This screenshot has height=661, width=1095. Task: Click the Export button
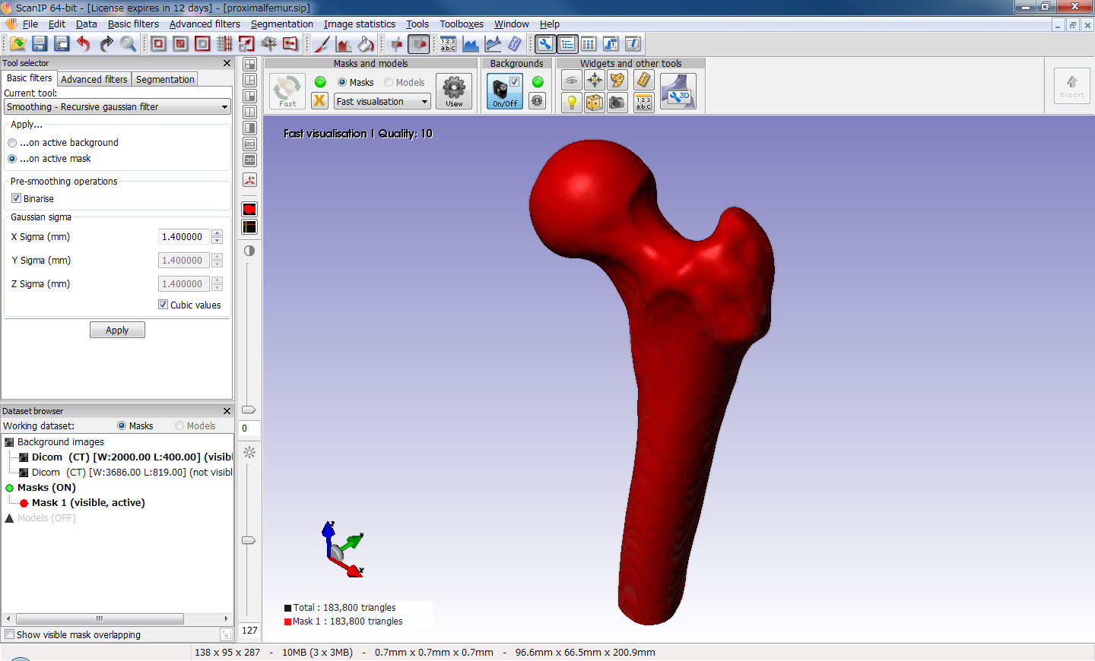[x=1072, y=85]
